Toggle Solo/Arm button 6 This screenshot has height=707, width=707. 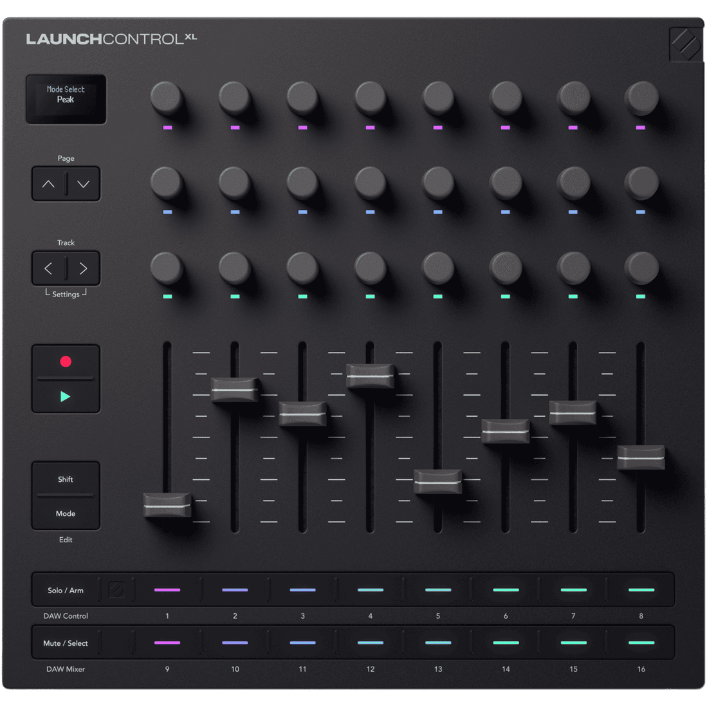click(x=506, y=590)
